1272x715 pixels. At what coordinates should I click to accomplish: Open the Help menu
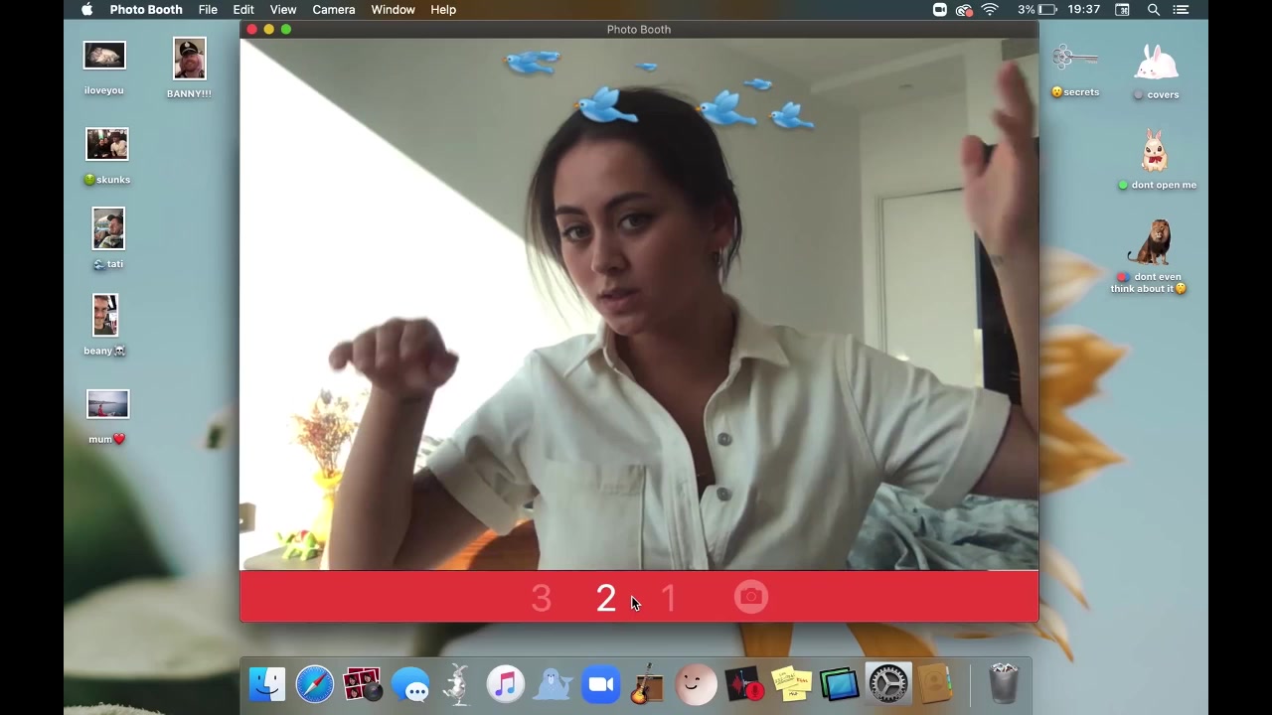coord(443,9)
